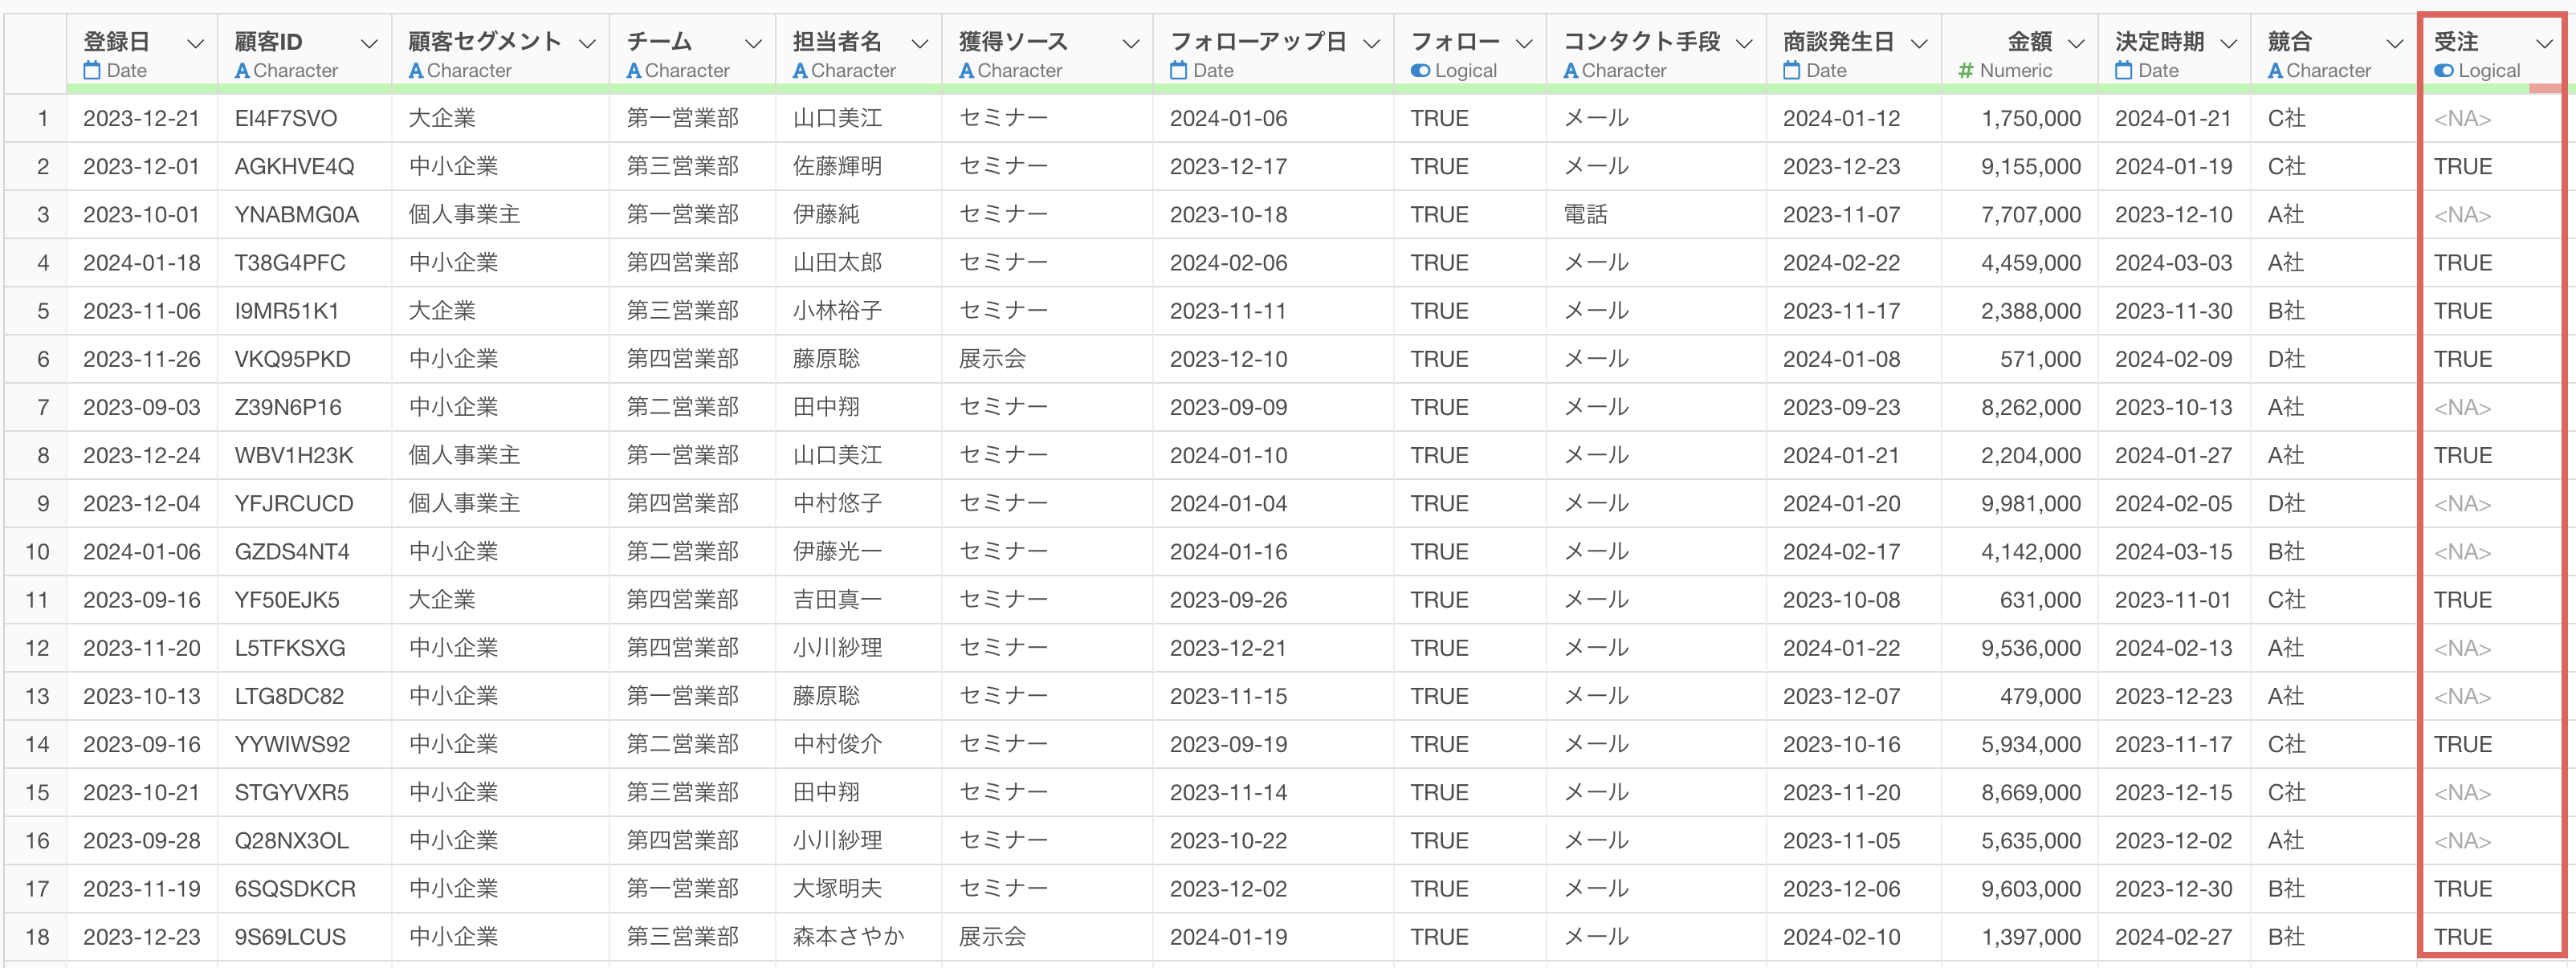Viewport: 2576px width, 968px height.
Task: Click the cell 中村俊介
Action: click(837, 745)
